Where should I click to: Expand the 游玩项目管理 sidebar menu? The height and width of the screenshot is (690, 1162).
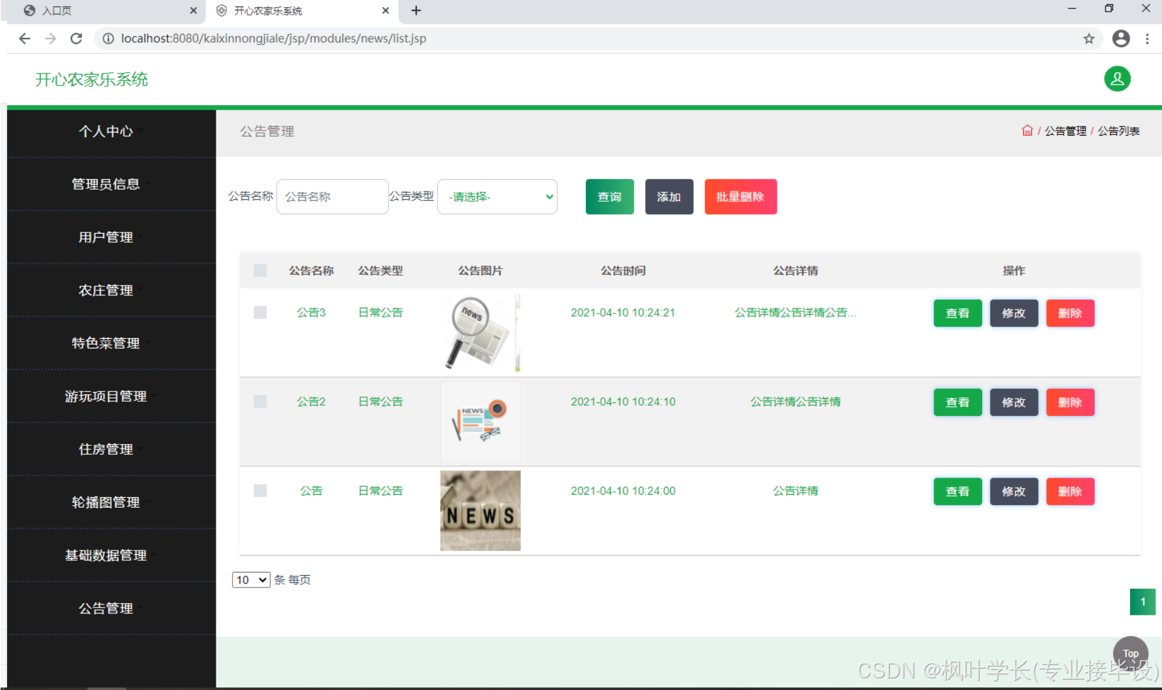point(112,396)
